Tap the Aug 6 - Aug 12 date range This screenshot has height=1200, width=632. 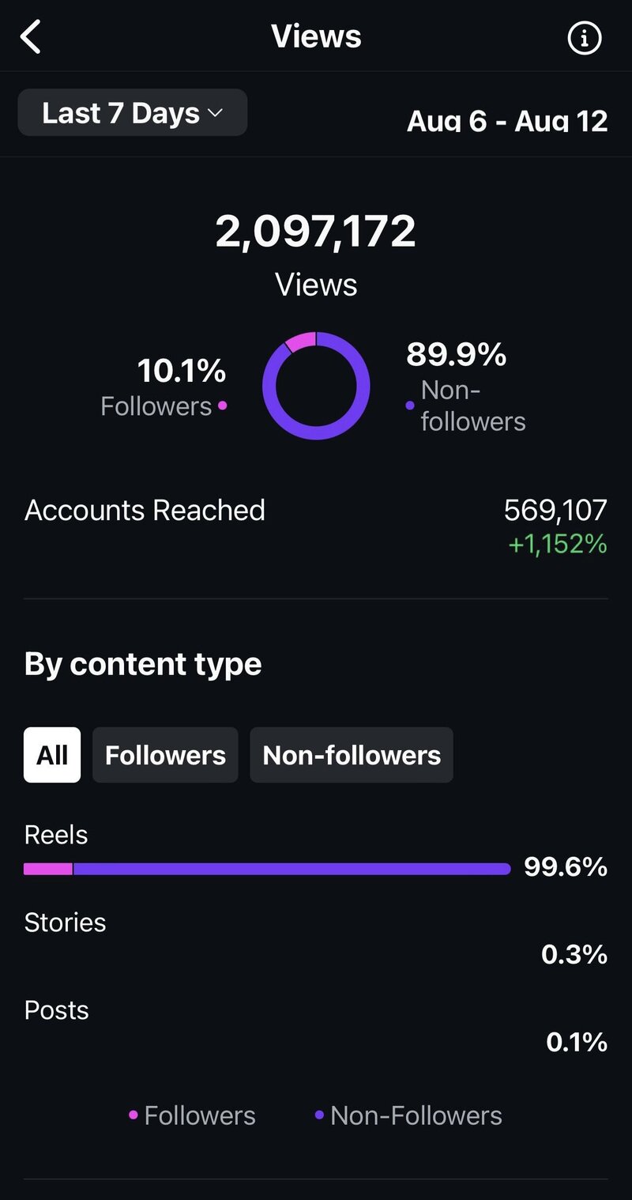[507, 122]
